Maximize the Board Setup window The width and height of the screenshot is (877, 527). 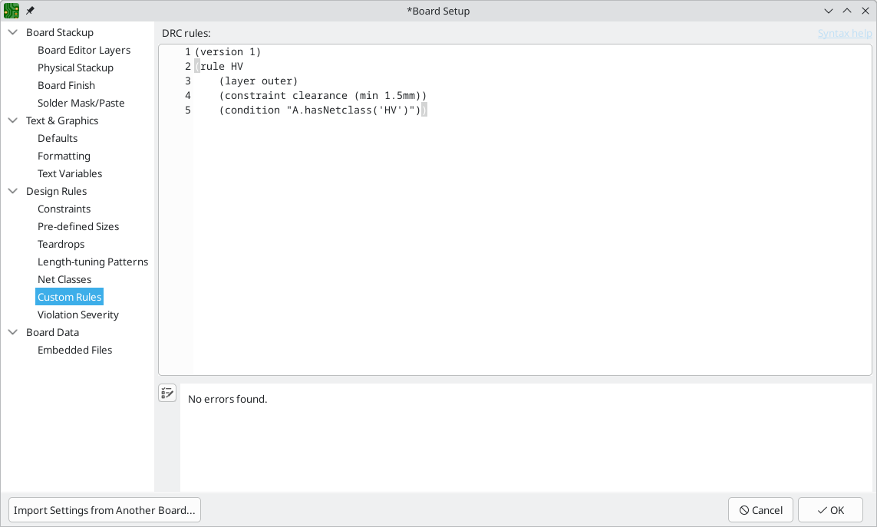(x=847, y=11)
